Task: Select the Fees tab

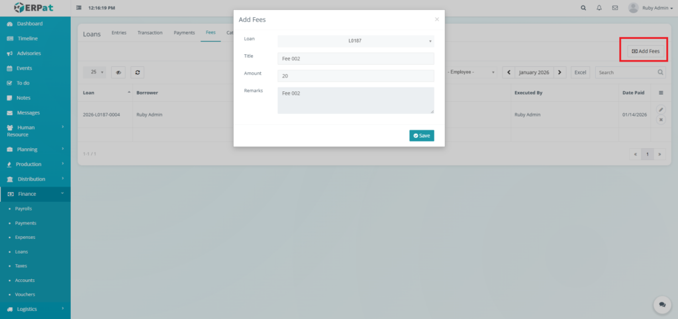Action: (x=211, y=33)
